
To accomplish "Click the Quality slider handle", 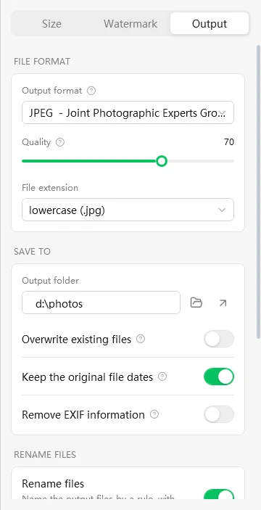I will click(162, 161).
